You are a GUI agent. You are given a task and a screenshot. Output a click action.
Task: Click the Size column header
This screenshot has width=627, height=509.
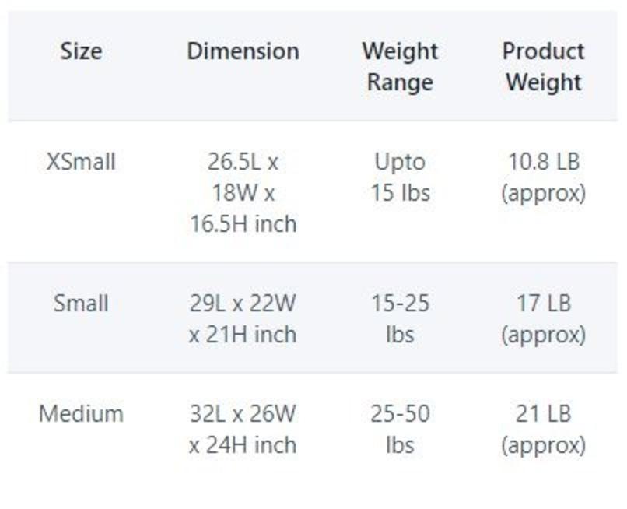pyautogui.click(x=81, y=51)
